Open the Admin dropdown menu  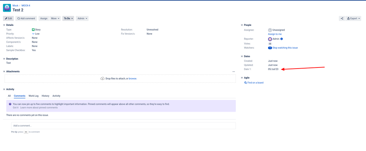click(82, 18)
